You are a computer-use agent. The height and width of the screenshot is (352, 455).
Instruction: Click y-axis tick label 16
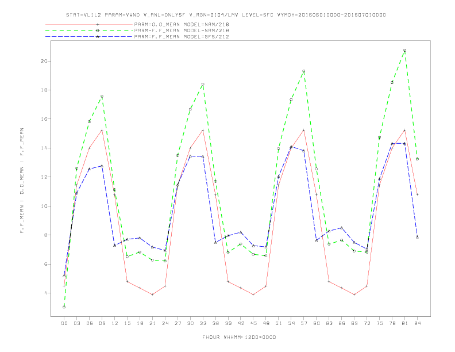click(x=44, y=119)
